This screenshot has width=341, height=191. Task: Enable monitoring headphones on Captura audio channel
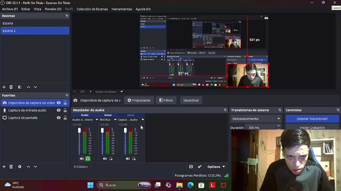[134, 159]
